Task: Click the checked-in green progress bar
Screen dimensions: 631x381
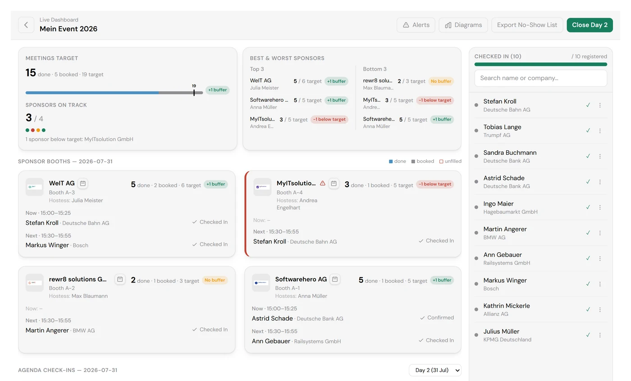Action: point(540,64)
